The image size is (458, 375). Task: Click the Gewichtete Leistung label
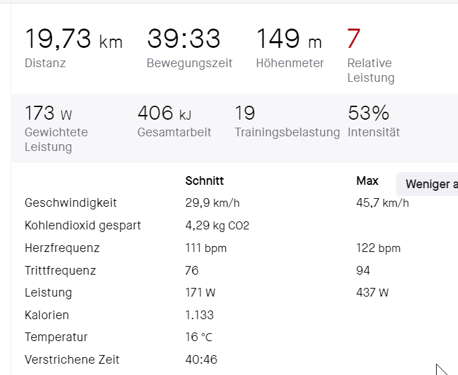(56, 139)
